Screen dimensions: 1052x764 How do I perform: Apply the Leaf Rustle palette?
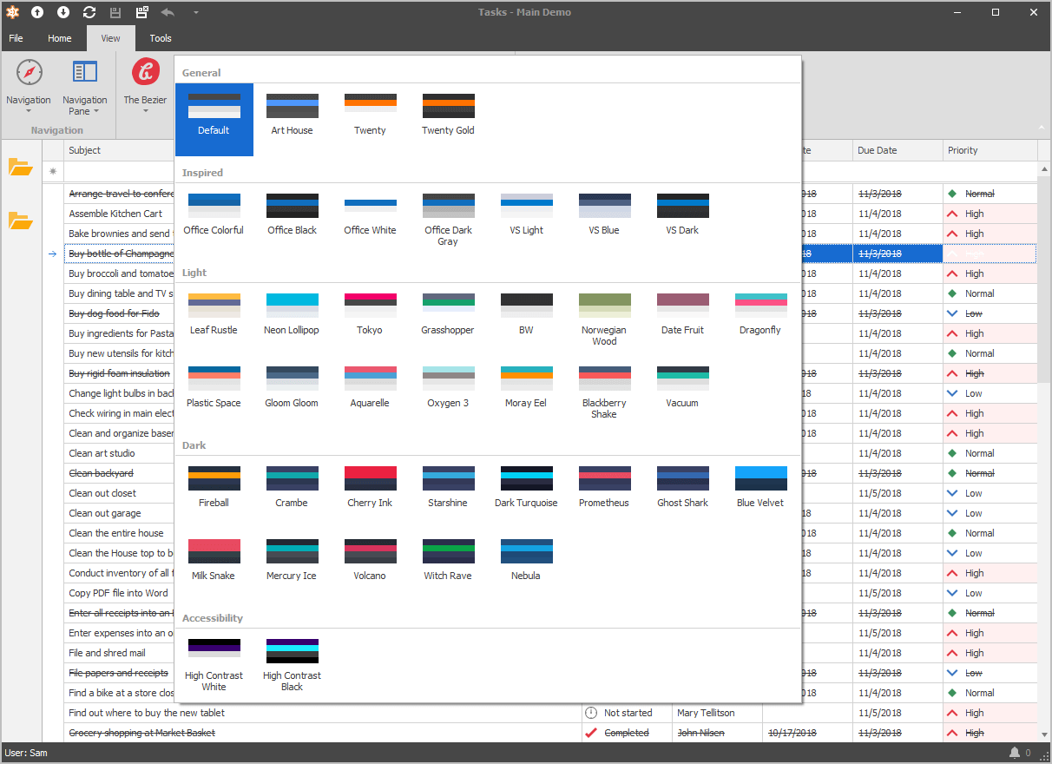(x=214, y=319)
